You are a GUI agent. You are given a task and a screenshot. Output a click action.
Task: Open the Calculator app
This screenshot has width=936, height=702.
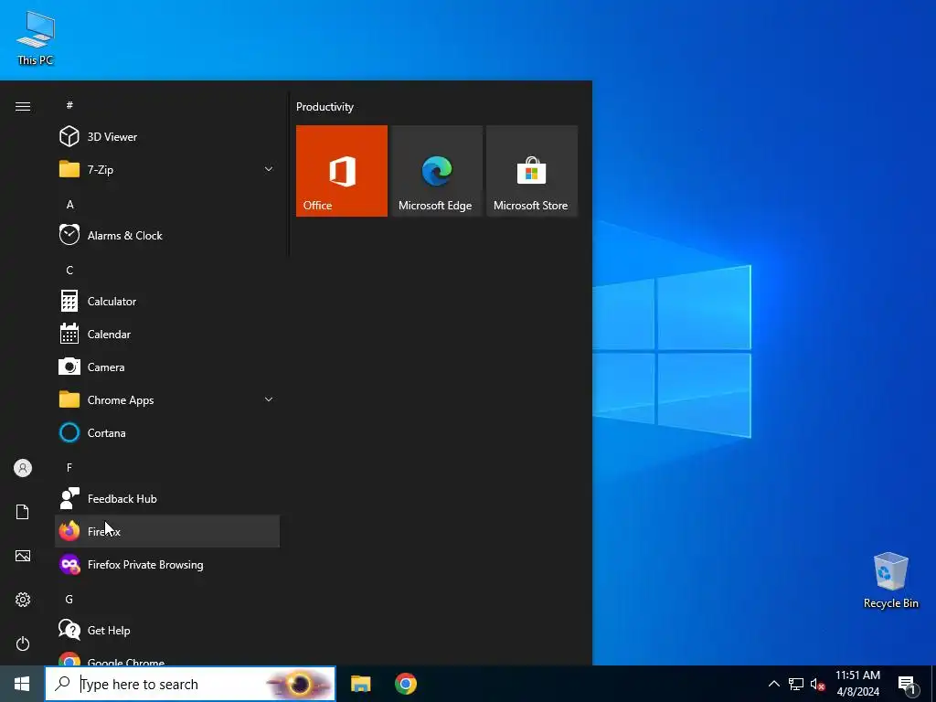point(167,302)
